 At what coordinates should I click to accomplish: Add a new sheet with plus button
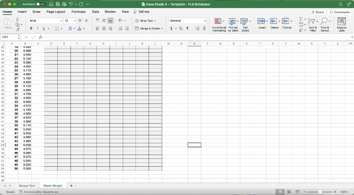[x=71, y=186]
